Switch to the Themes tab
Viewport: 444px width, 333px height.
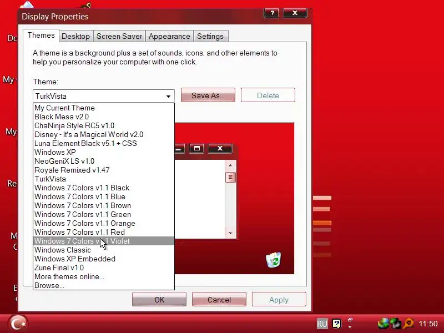coord(41,36)
